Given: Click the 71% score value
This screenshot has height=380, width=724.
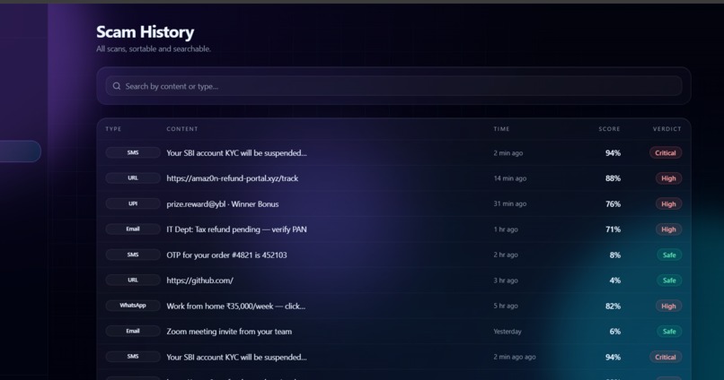Looking at the screenshot, I should click(613, 229).
